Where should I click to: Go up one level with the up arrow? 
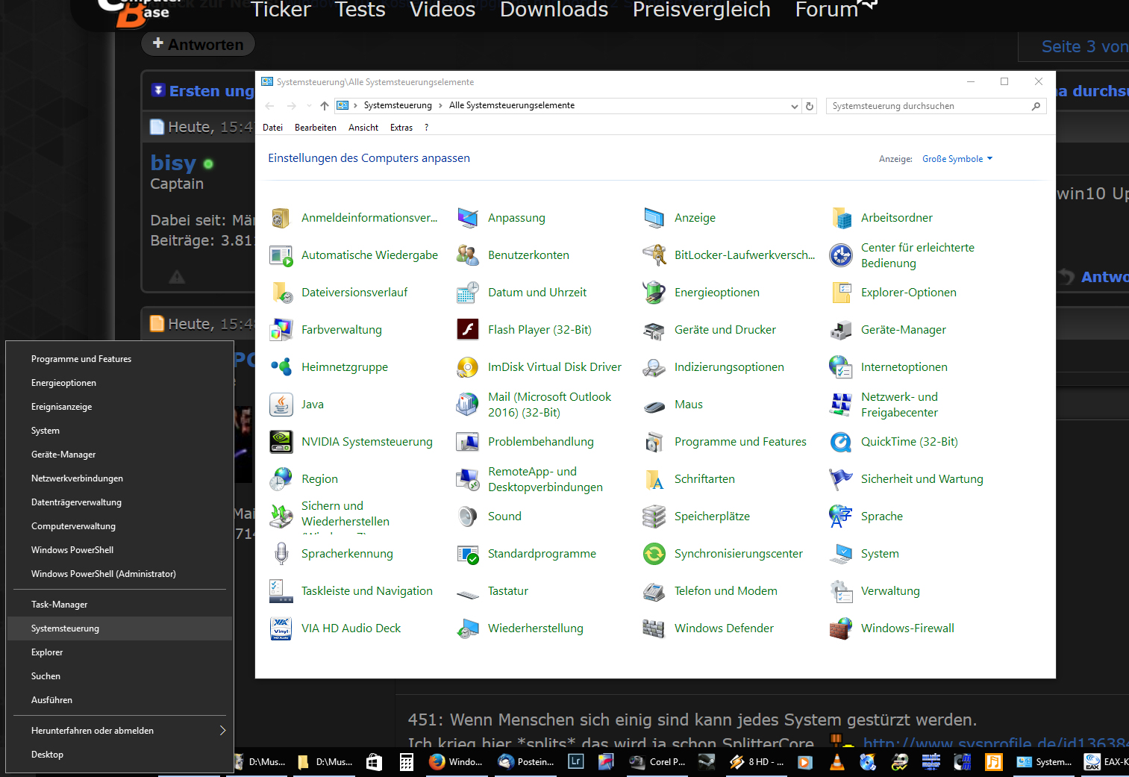pyautogui.click(x=325, y=106)
